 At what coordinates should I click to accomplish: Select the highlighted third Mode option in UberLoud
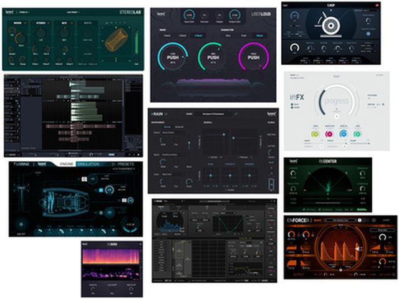[x=198, y=36]
